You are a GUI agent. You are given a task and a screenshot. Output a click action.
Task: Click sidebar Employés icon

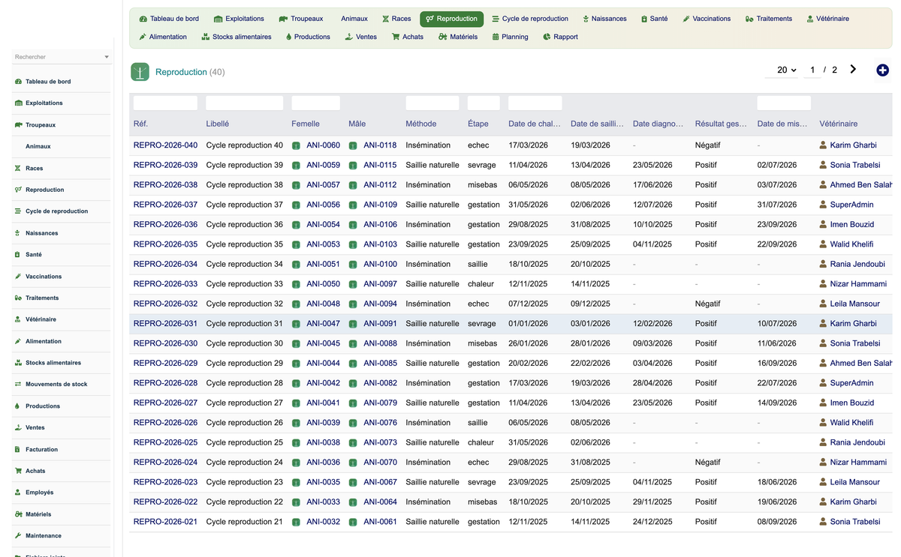click(x=18, y=493)
